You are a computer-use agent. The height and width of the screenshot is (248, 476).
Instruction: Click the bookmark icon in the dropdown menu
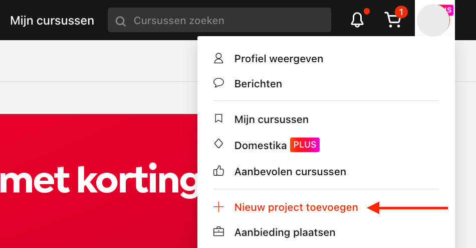(x=218, y=118)
